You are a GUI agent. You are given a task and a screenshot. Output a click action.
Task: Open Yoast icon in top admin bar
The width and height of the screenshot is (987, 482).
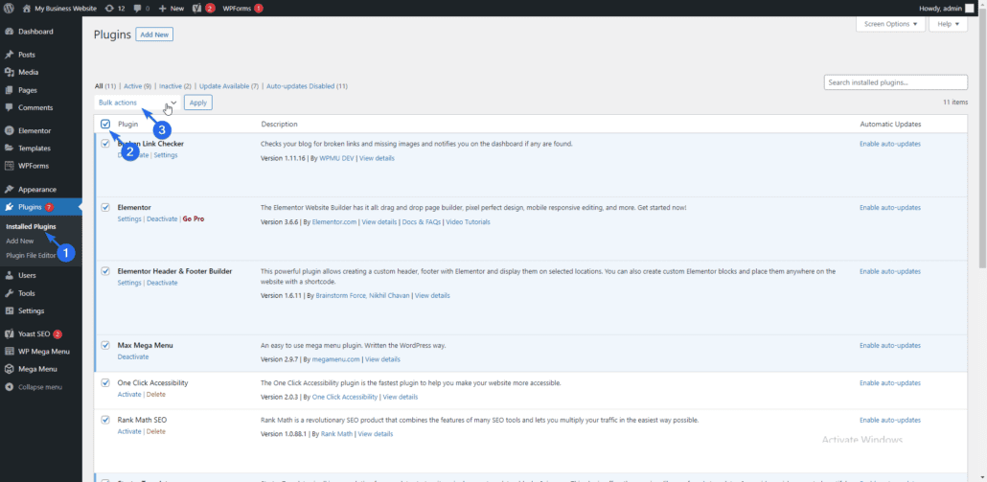coord(196,9)
